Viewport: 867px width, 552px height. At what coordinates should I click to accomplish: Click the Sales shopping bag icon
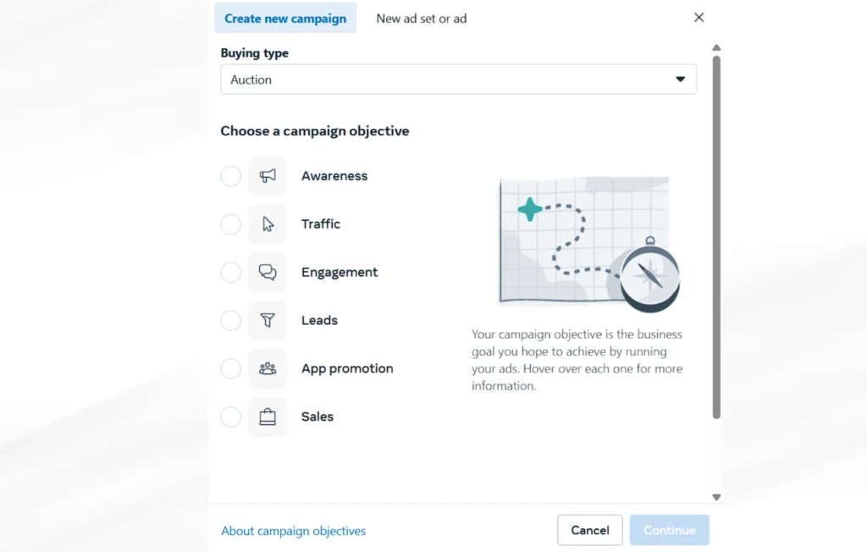[x=268, y=417]
